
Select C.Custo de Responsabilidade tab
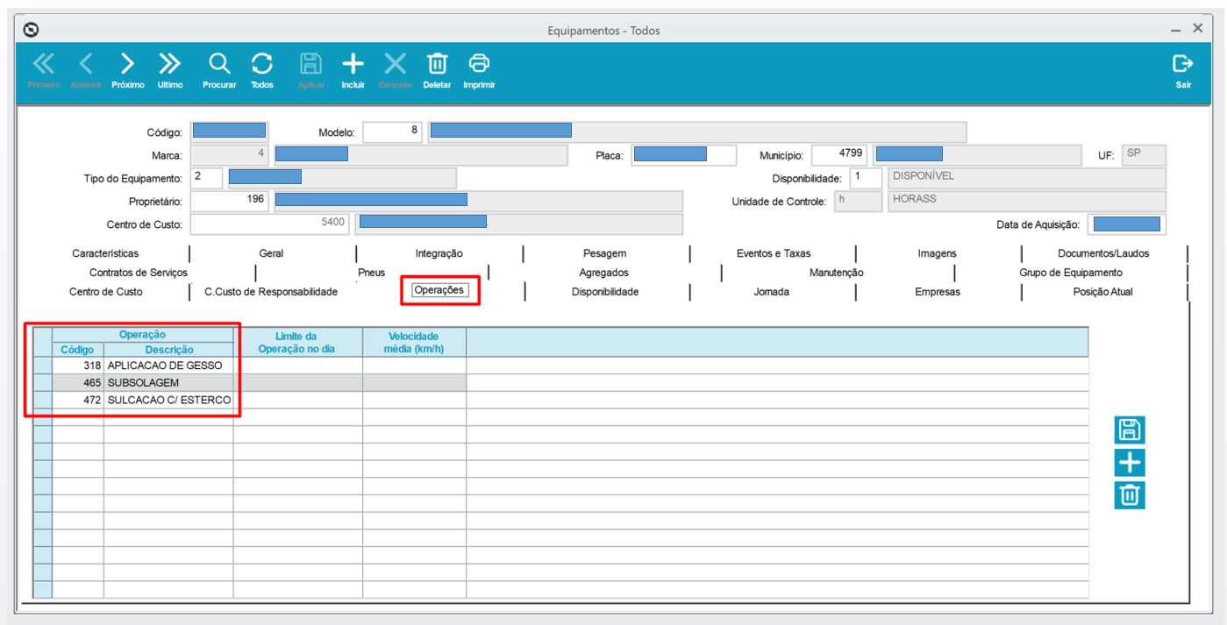271,292
